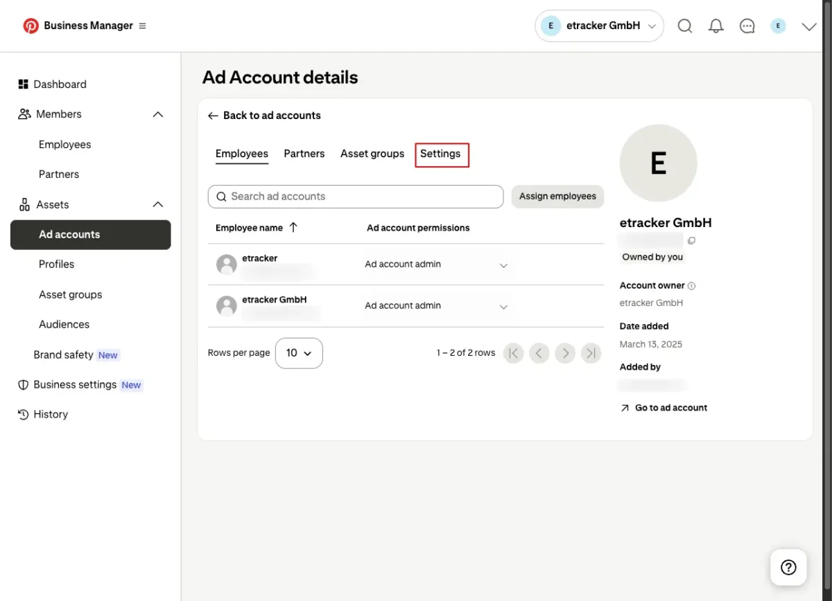Image resolution: width=832 pixels, height=601 pixels.
Task: Open the search magnifier icon in header
Action: pyautogui.click(x=685, y=26)
